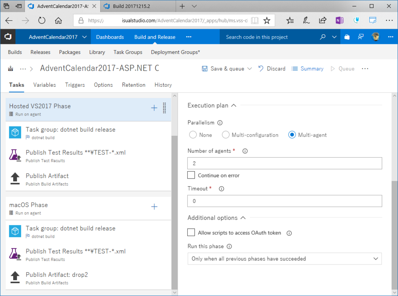The height and width of the screenshot is (296, 398).
Task: Click the browser share icon
Action: [322, 20]
